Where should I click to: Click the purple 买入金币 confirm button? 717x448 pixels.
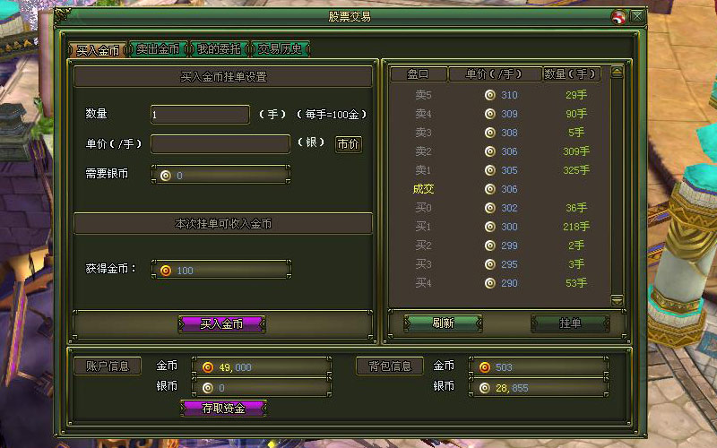coord(221,323)
